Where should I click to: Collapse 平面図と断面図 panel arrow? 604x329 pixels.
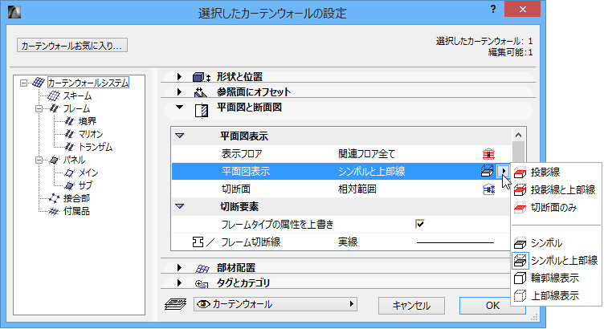(x=179, y=108)
